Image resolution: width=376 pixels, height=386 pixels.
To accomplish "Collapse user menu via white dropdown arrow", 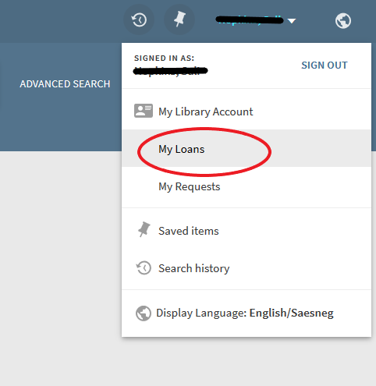I will (292, 21).
